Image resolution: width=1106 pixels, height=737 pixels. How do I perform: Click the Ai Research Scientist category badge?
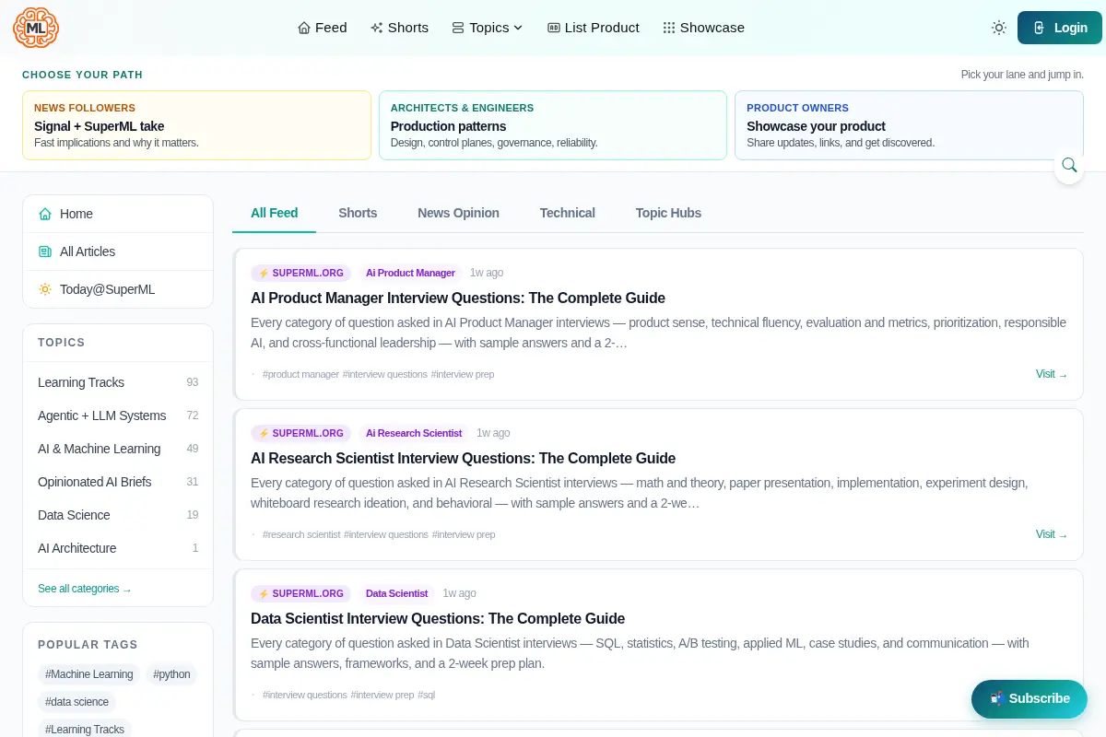pyautogui.click(x=414, y=433)
